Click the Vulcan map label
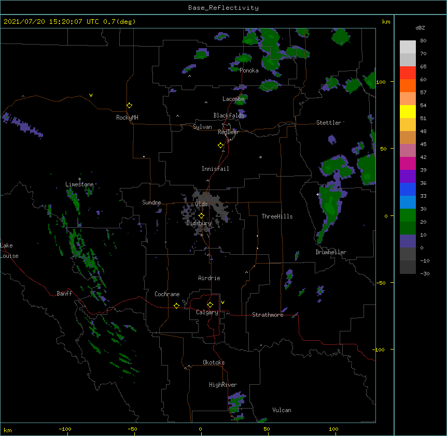447x436 pixels. point(282,410)
